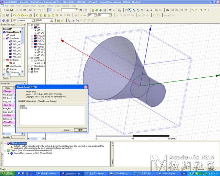Image resolution: width=220 pixels, height=176 pixels.
Task: Open the Windows Start button
Action: pyautogui.click(x=7, y=174)
